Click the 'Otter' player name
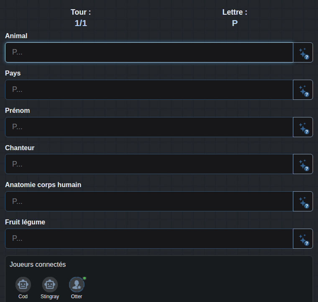 77,297
